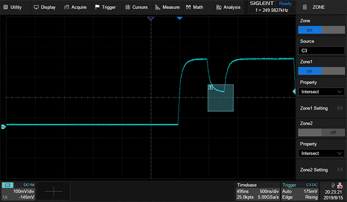Click the Auto trigger mode label
347x202 pixels.
287,191
